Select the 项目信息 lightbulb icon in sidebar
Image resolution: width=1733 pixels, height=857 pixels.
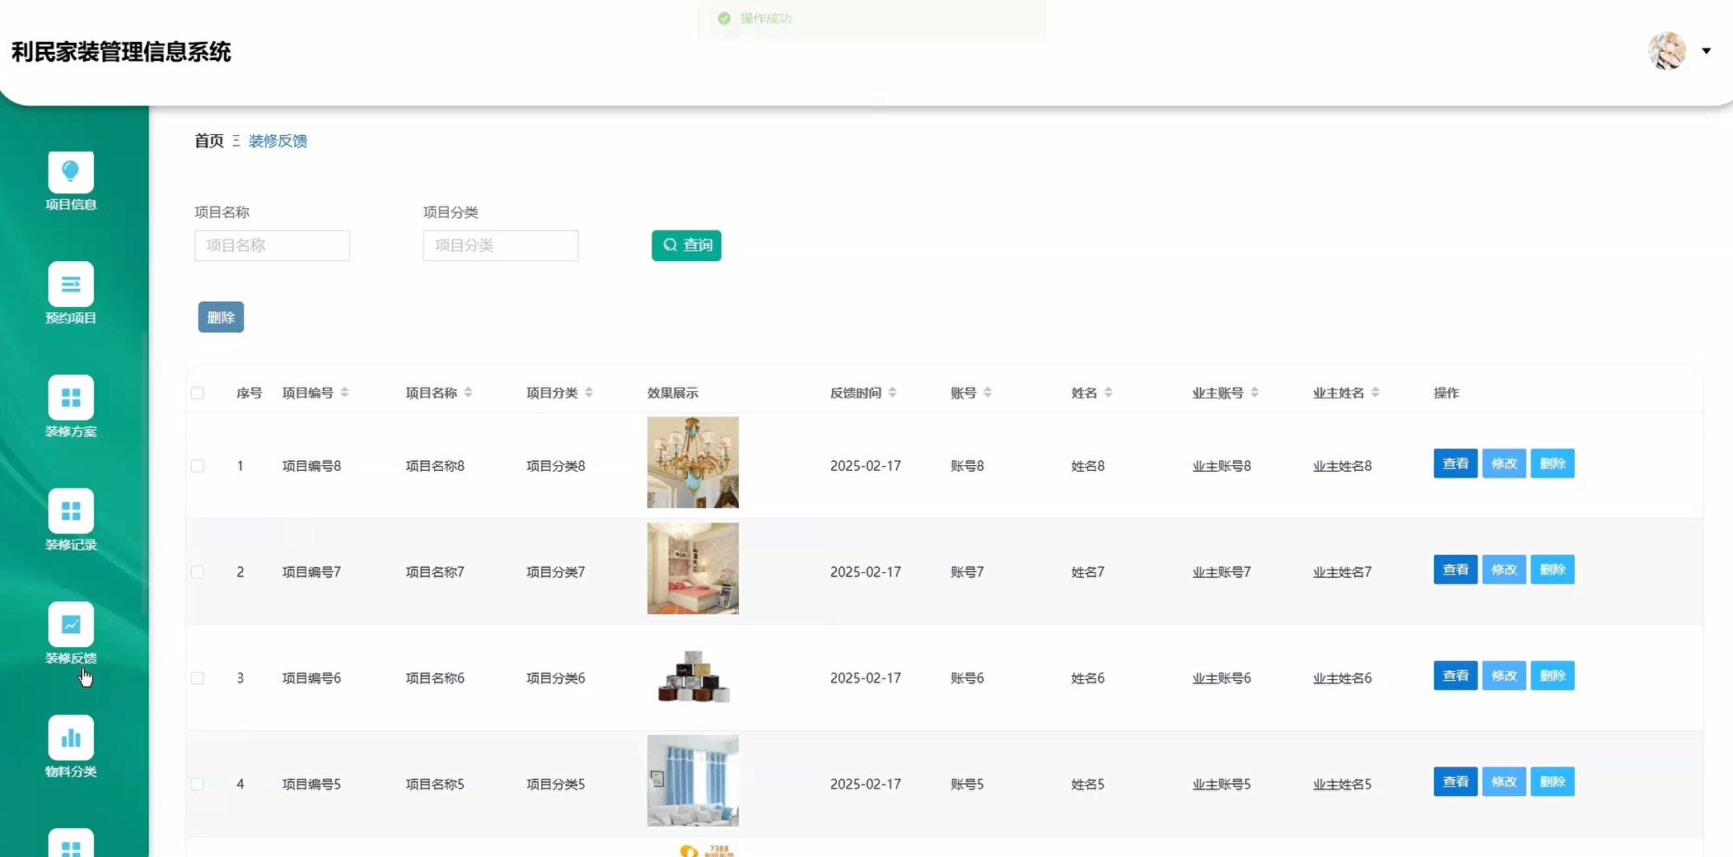click(71, 170)
